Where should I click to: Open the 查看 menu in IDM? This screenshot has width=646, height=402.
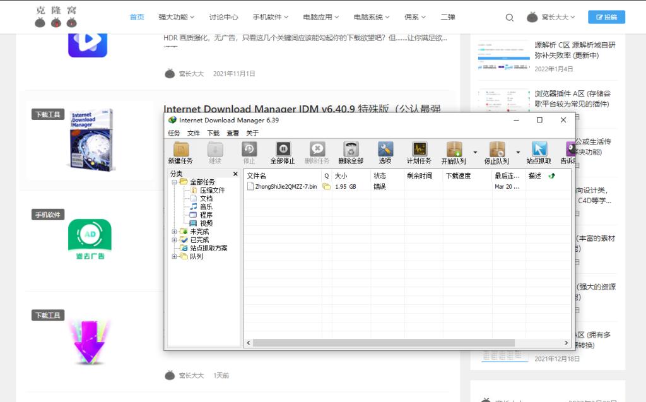pyautogui.click(x=233, y=133)
